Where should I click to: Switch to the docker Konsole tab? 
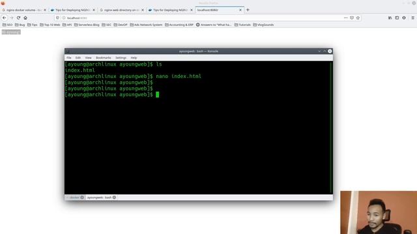[75, 198]
